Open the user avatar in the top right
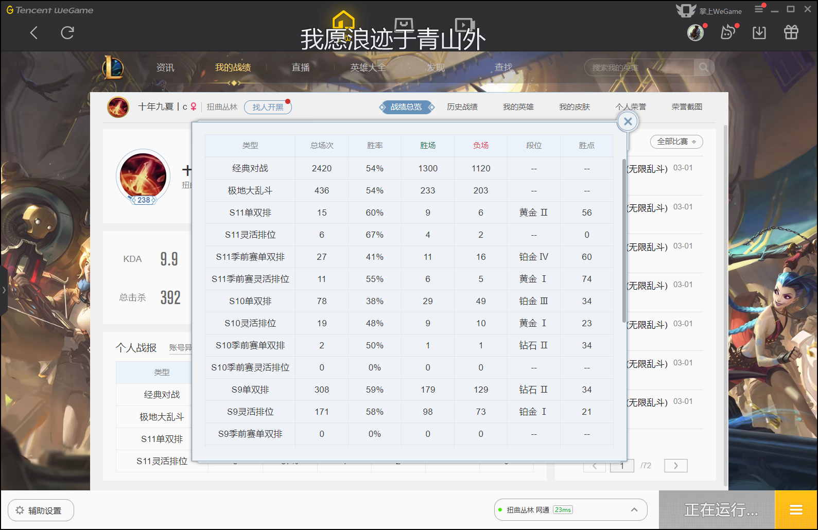 click(x=695, y=32)
